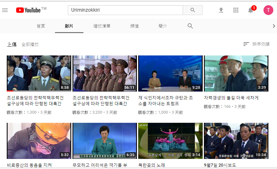This screenshot has height=169, width=277.
Task: Open the YouTube apps grid
Action: coord(236,10)
